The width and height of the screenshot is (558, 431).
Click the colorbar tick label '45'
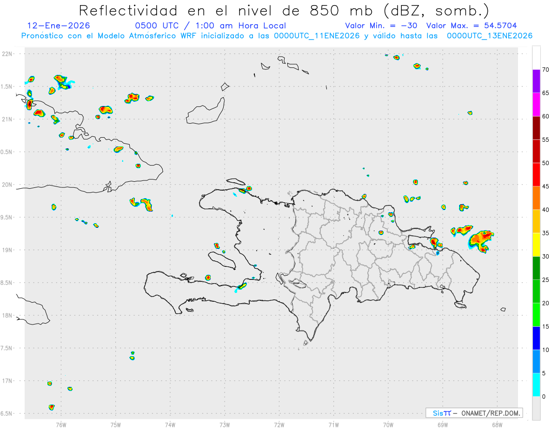click(545, 186)
